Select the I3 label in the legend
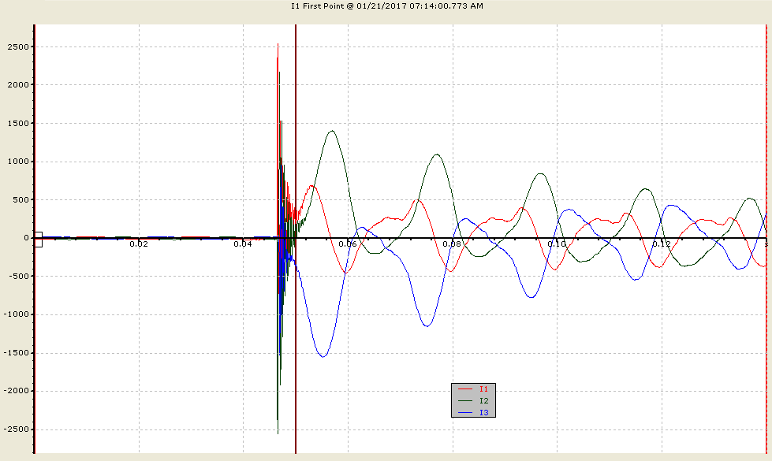The image size is (772, 461). pyautogui.click(x=483, y=413)
